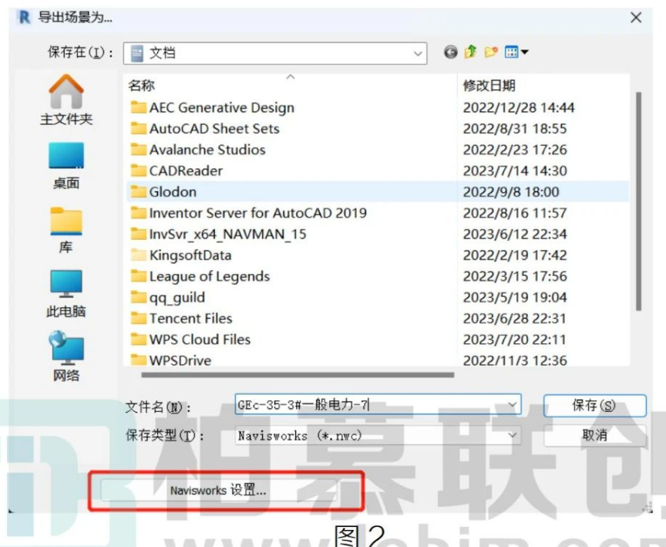666x547 pixels.
Task: Open the Network (网络) shortcut
Action: [66, 356]
